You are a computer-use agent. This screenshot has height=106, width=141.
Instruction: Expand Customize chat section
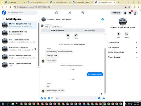[123, 42]
